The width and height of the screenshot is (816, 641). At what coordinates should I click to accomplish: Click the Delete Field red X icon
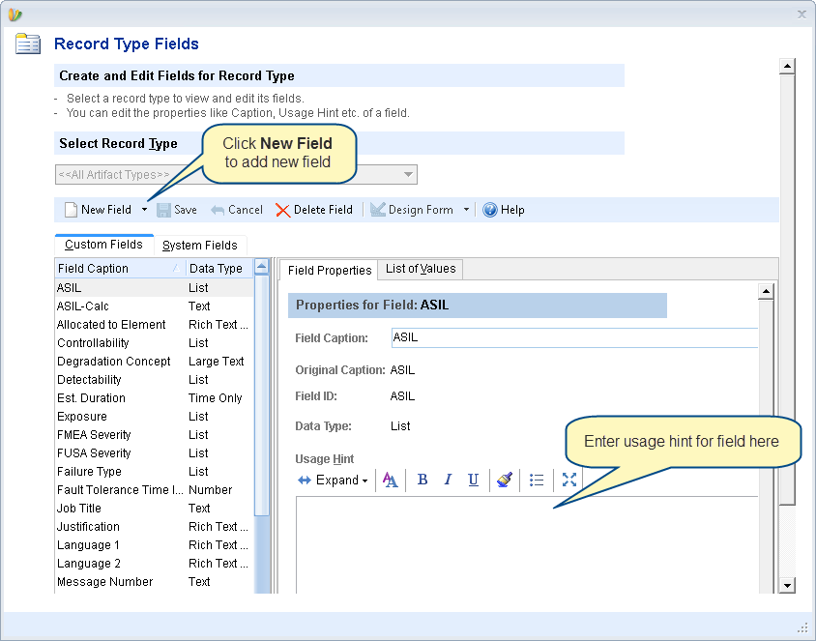point(282,210)
